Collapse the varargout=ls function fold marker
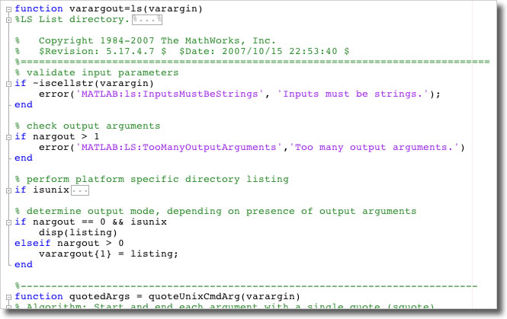This screenshot has width=507, height=319. [x=8, y=8]
